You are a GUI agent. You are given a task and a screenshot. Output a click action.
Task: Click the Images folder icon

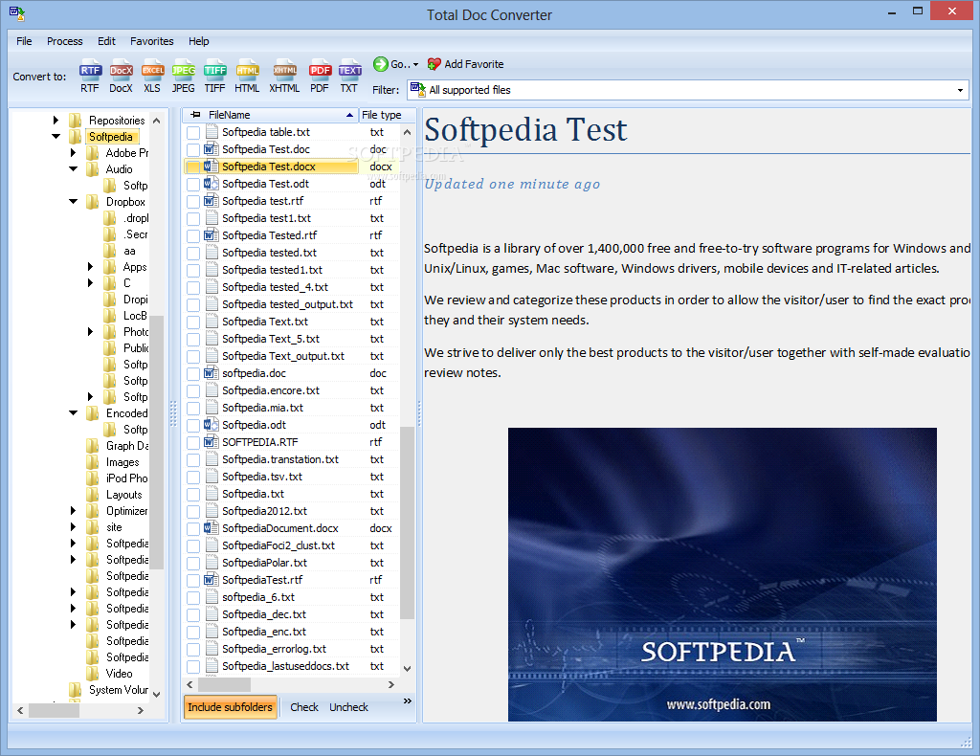93,461
